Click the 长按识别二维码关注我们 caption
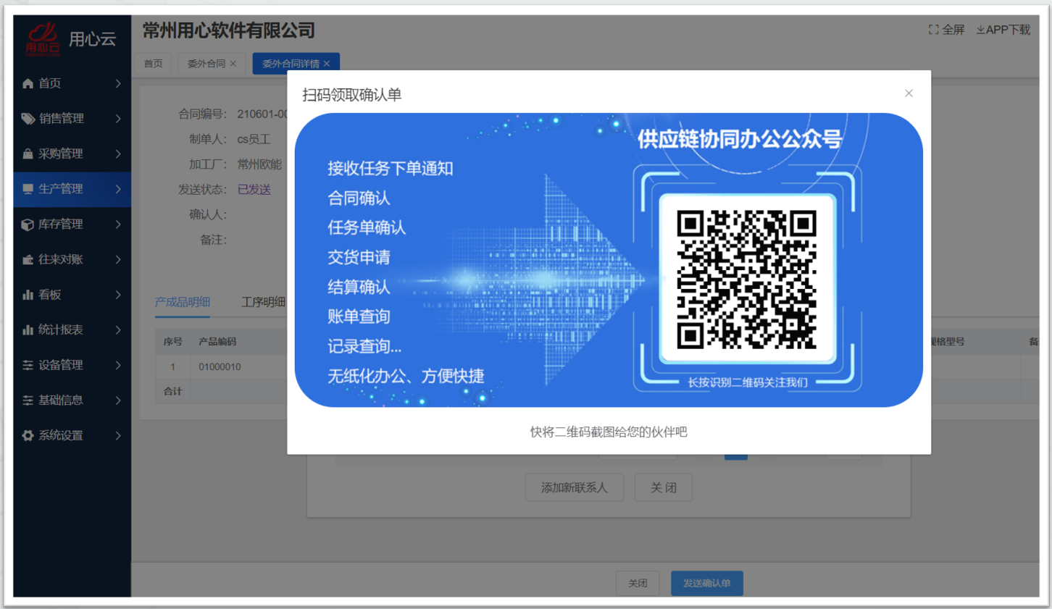This screenshot has height=609, width=1052. tap(748, 382)
